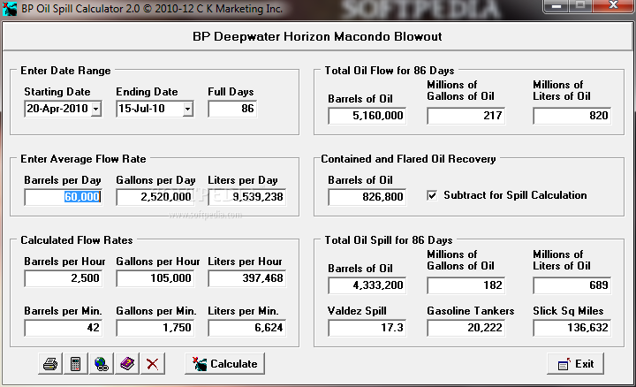This screenshot has width=636, height=387.
Task: Click the printer icon button
Action: tap(50, 363)
